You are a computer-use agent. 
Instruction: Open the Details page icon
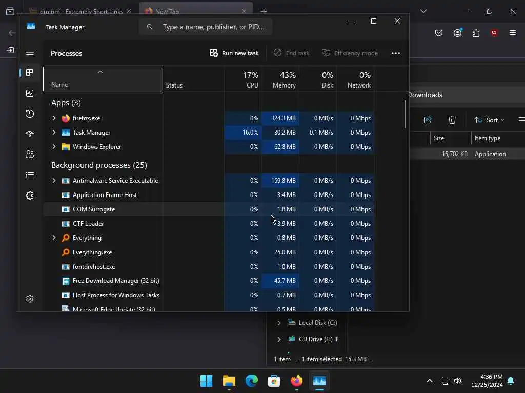pos(30,175)
